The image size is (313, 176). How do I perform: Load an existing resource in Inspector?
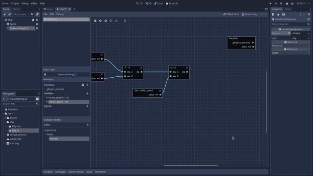[x=278, y=14]
